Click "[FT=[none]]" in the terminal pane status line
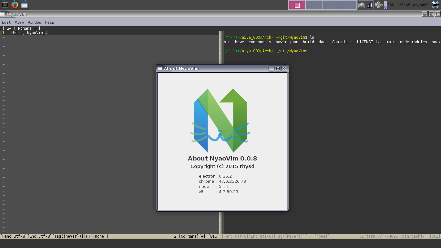 coord(318,236)
